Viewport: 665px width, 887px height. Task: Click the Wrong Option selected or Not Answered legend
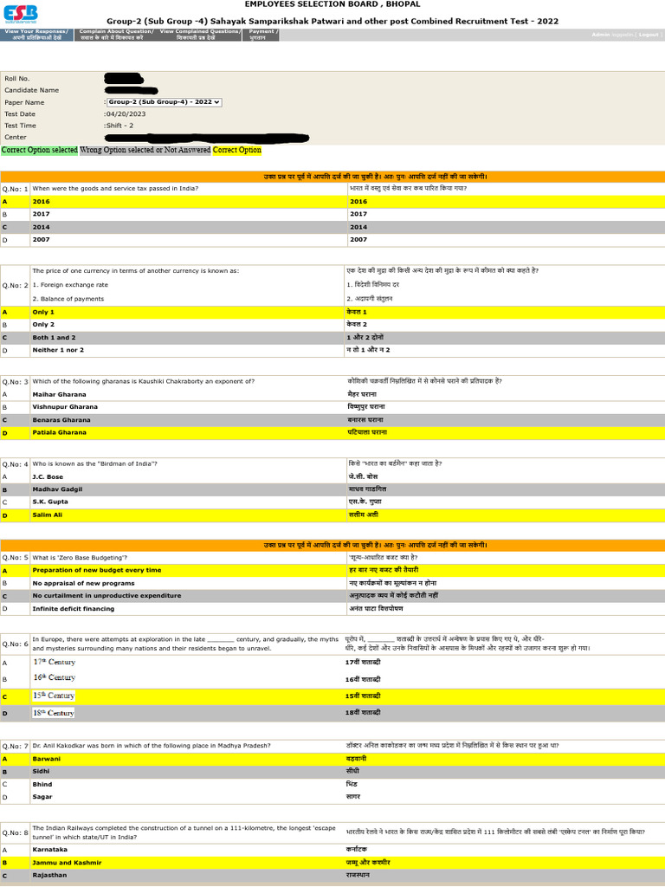click(x=145, y=150)
